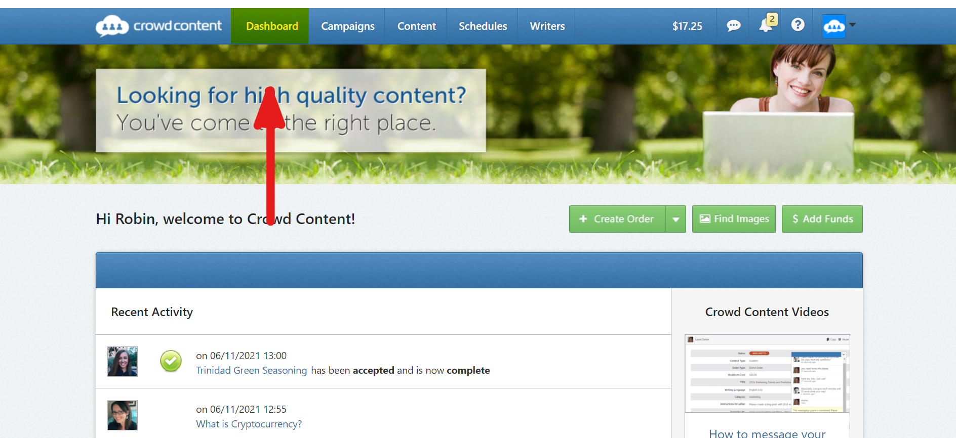This screenshot has height=438, width=956.
Task: Click the 'on 06/11/2021 12:55' timestamp
Action: [241, 409]
